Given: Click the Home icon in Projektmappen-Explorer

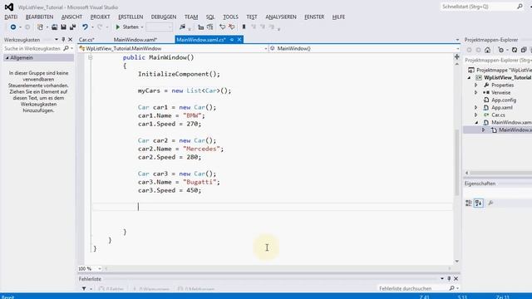Looking at the screenshot, I should click(x=488, y=50).
